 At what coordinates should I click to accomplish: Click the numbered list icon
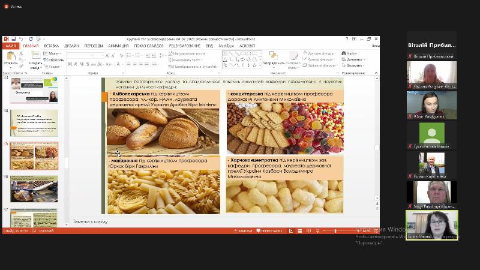coord(139,55)
